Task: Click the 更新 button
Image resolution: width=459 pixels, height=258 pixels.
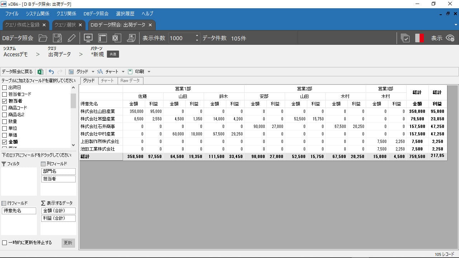Action: [68, 243]
